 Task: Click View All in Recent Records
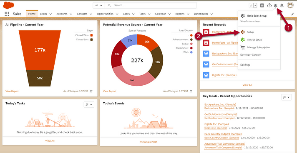click(x=247, y=85)
